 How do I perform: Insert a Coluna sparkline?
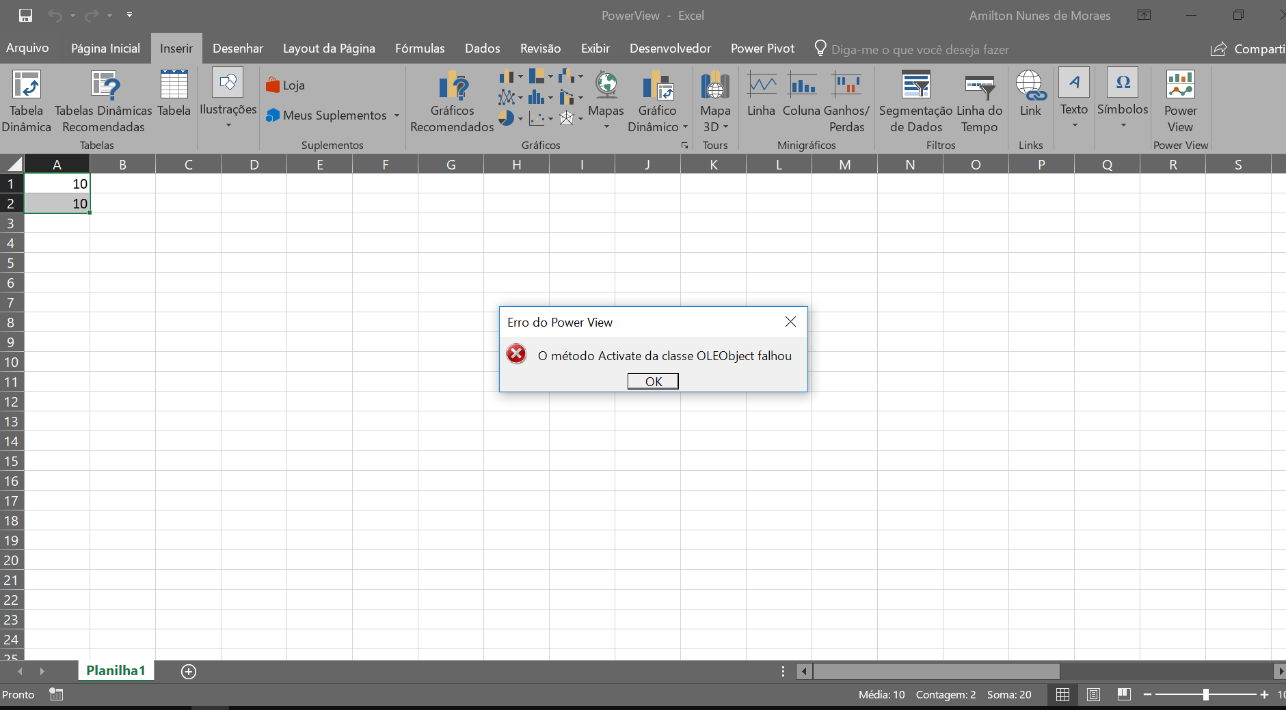tap(801, 94)
